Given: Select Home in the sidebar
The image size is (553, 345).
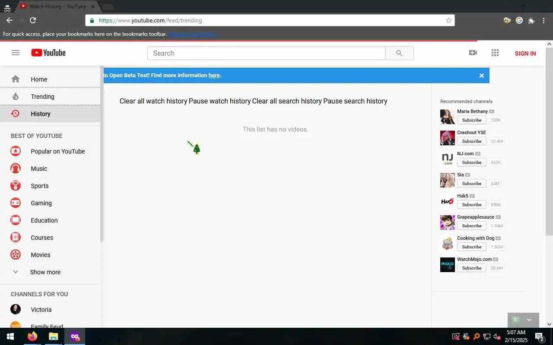Looking at the screenshot, I should pos(50,79).
